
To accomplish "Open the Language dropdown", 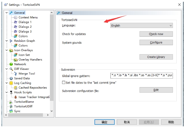I will 142,26.
